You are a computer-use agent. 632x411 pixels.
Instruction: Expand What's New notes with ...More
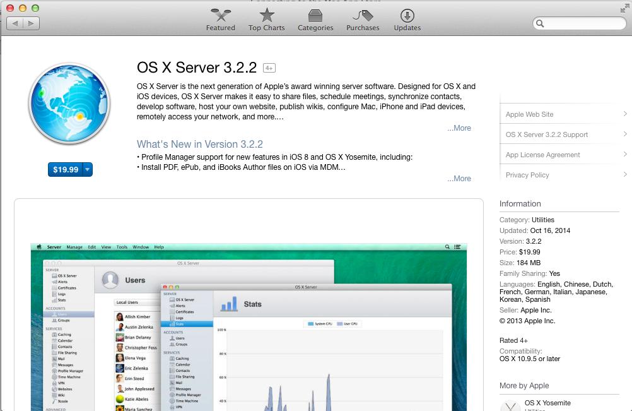pos(459,178)
